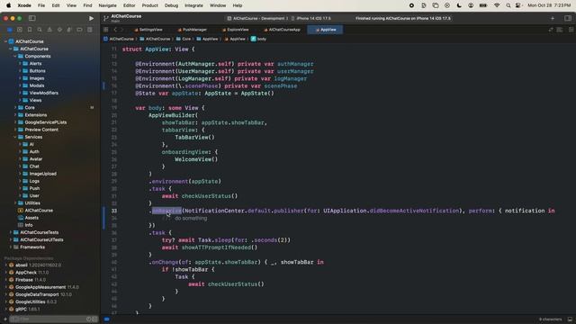Image resolution: width=576 pixels, height=324 pixels.
Task: Select the Firebase package dependency
Action: click(24, 280)
